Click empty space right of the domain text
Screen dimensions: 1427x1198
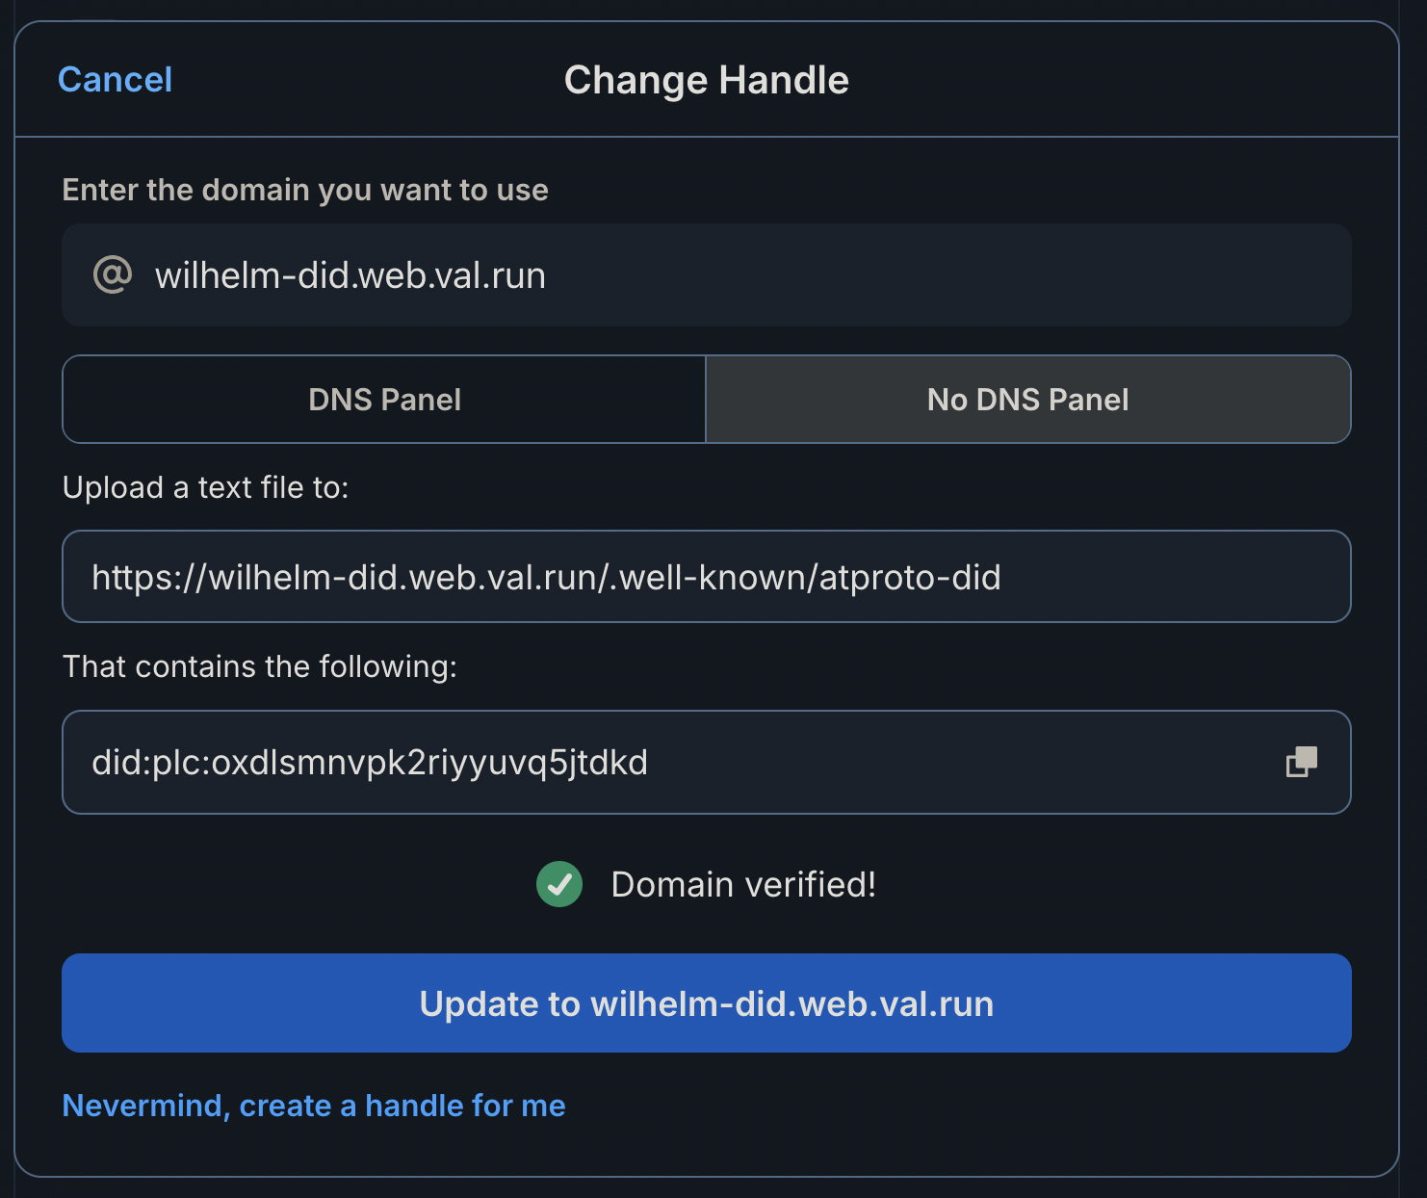[x=944, y=276]
